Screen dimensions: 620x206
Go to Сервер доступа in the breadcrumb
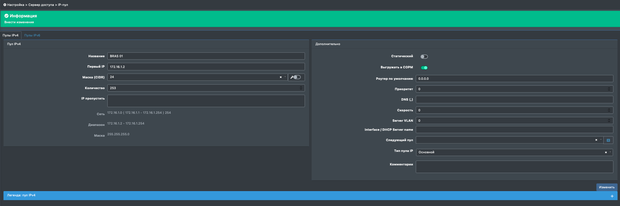click(41, 5)
